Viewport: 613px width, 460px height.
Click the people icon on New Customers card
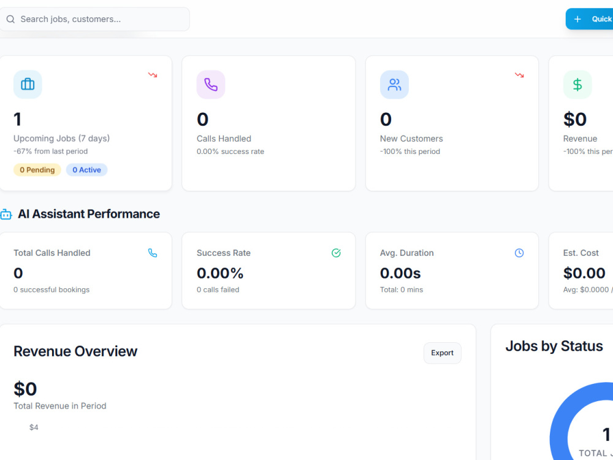coord(394,85)
